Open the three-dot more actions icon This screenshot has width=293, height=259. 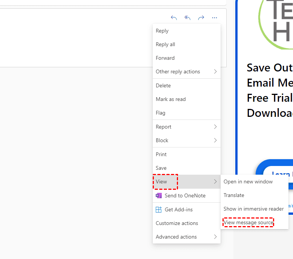point(215,18)
